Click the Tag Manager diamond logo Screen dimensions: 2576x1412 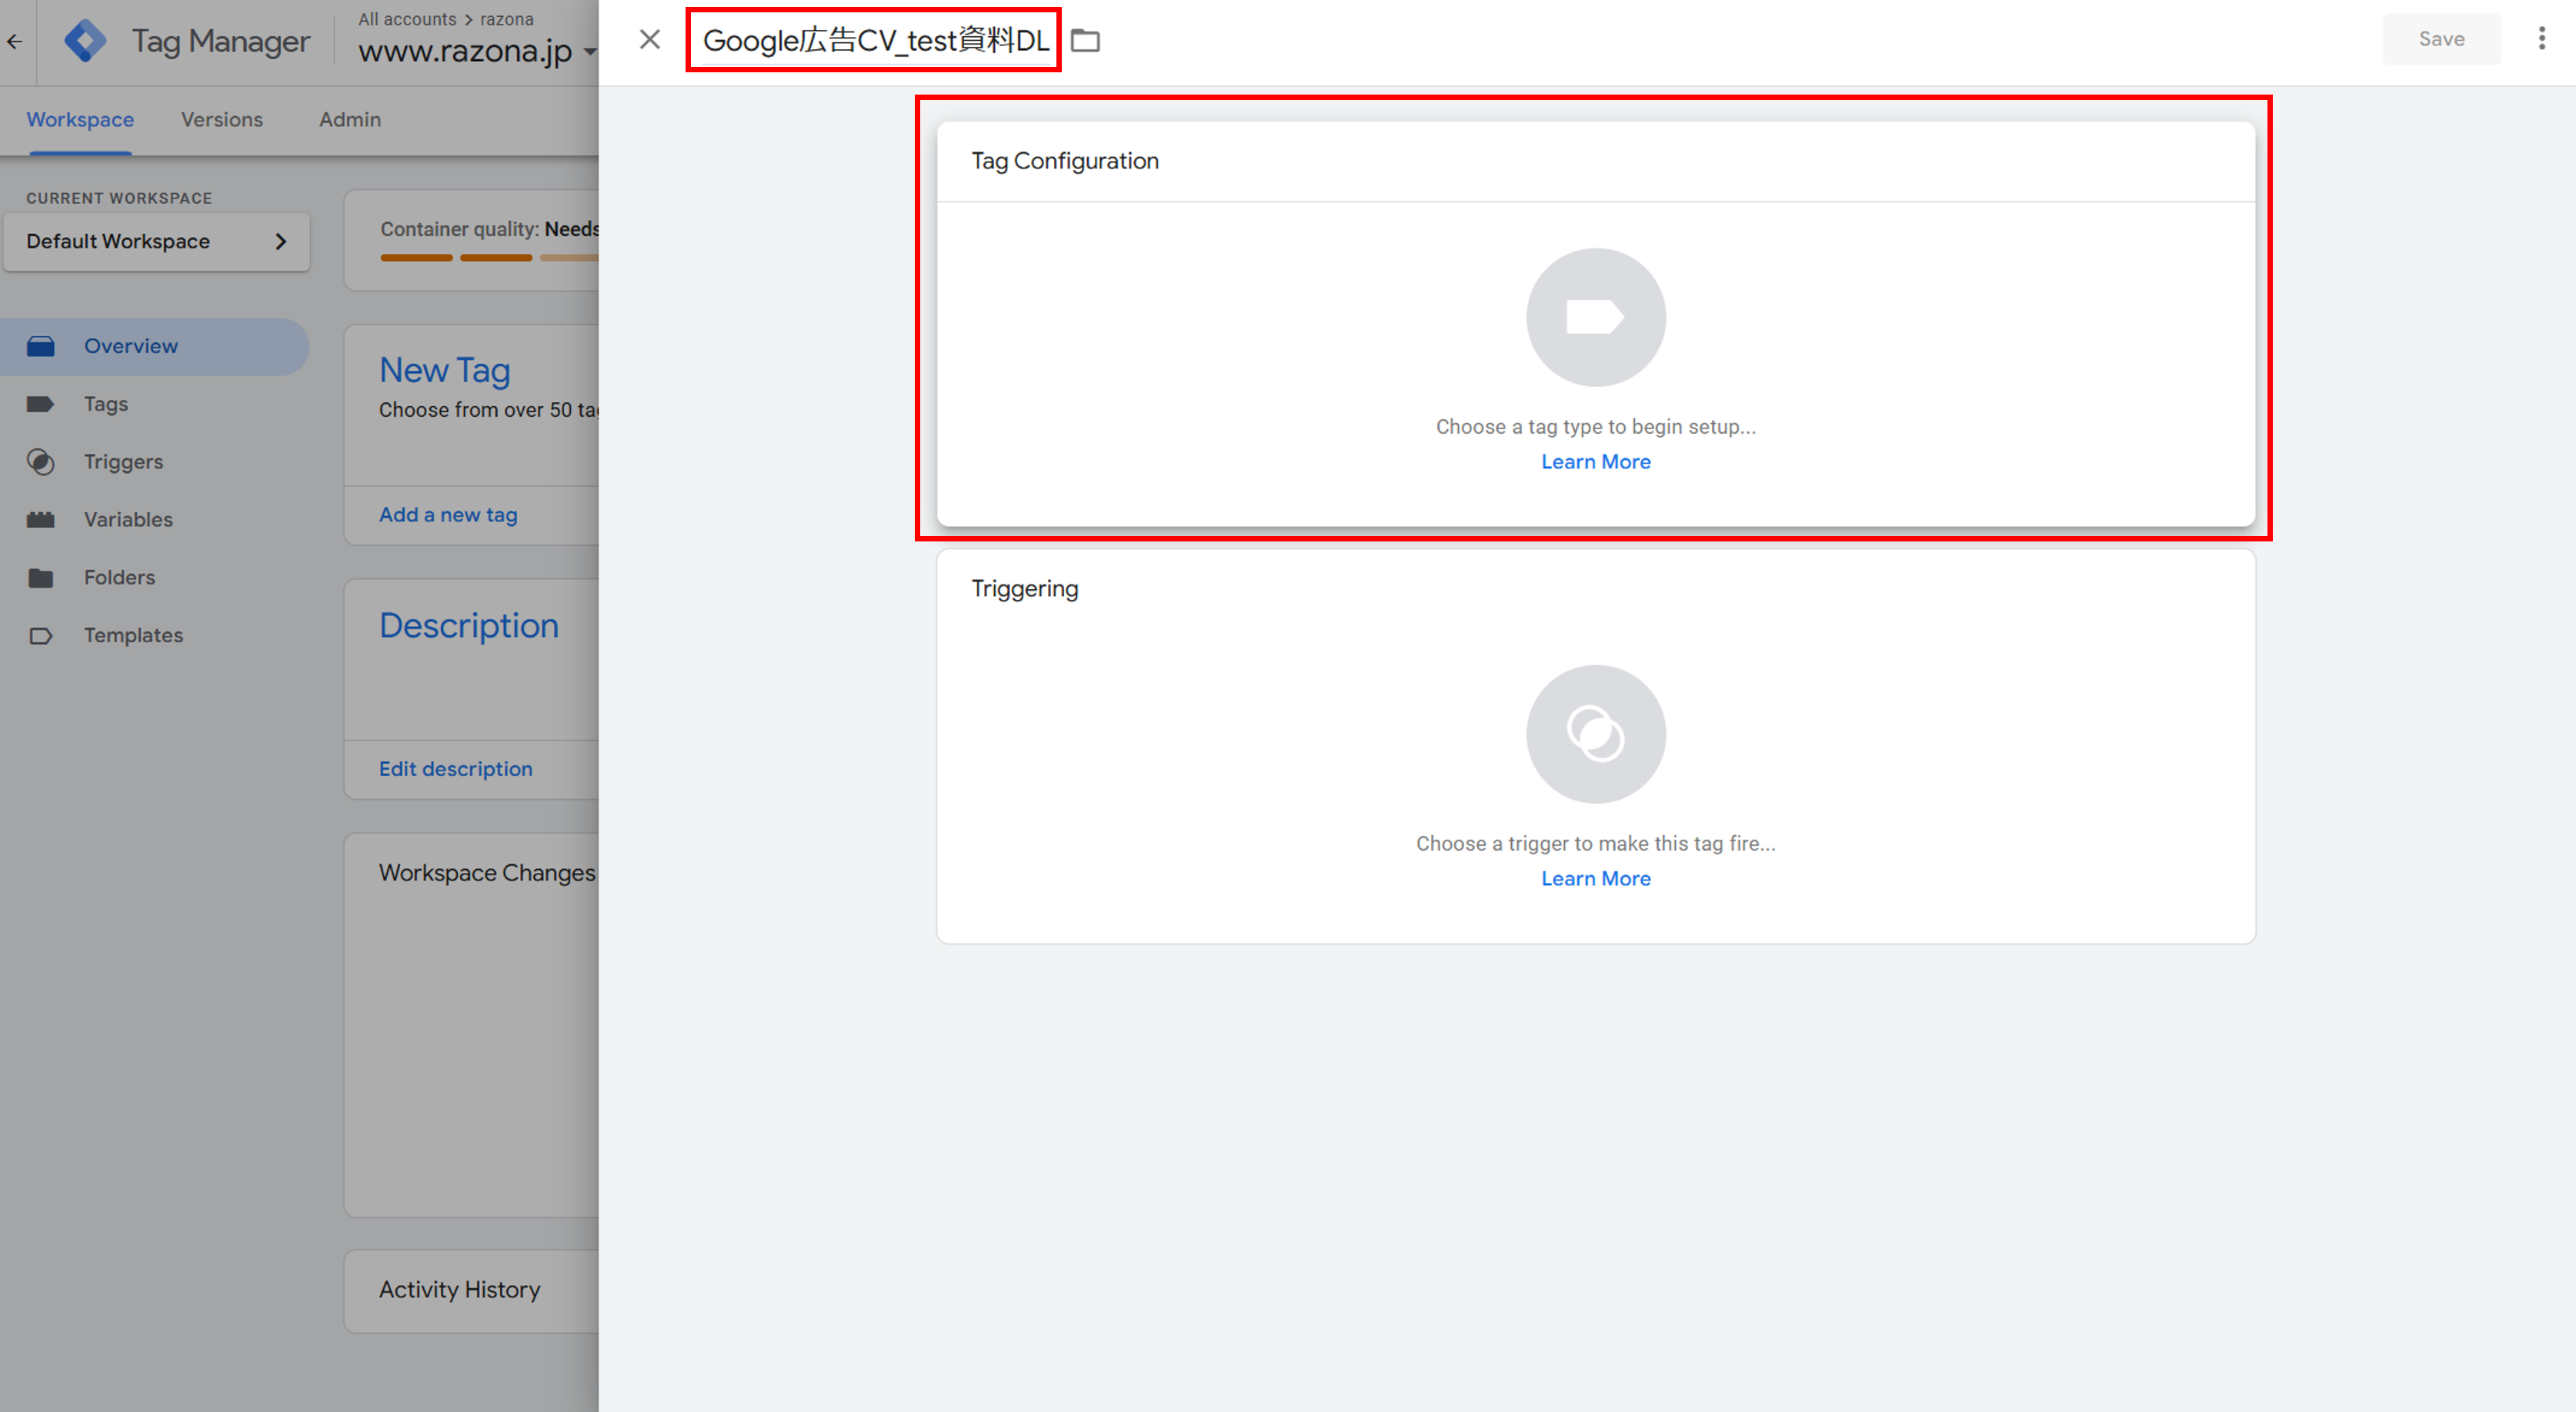click(x=85, y=41)
